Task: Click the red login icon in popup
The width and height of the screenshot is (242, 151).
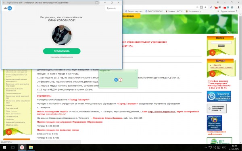Action: pos(120,80)
